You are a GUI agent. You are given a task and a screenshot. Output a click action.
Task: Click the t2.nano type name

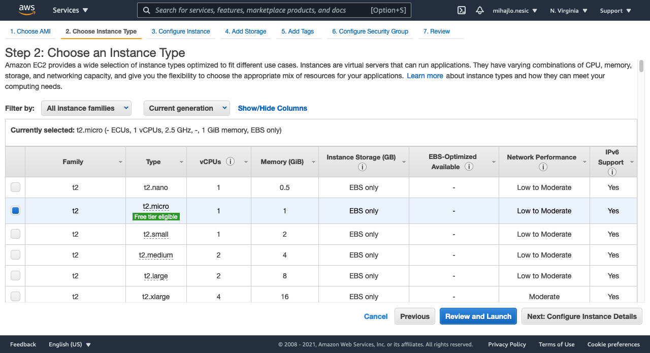156,187
